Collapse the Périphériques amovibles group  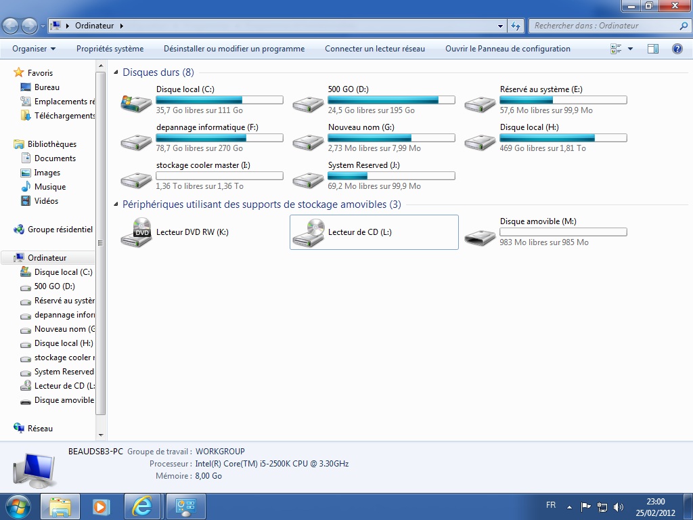click(116, 204)
